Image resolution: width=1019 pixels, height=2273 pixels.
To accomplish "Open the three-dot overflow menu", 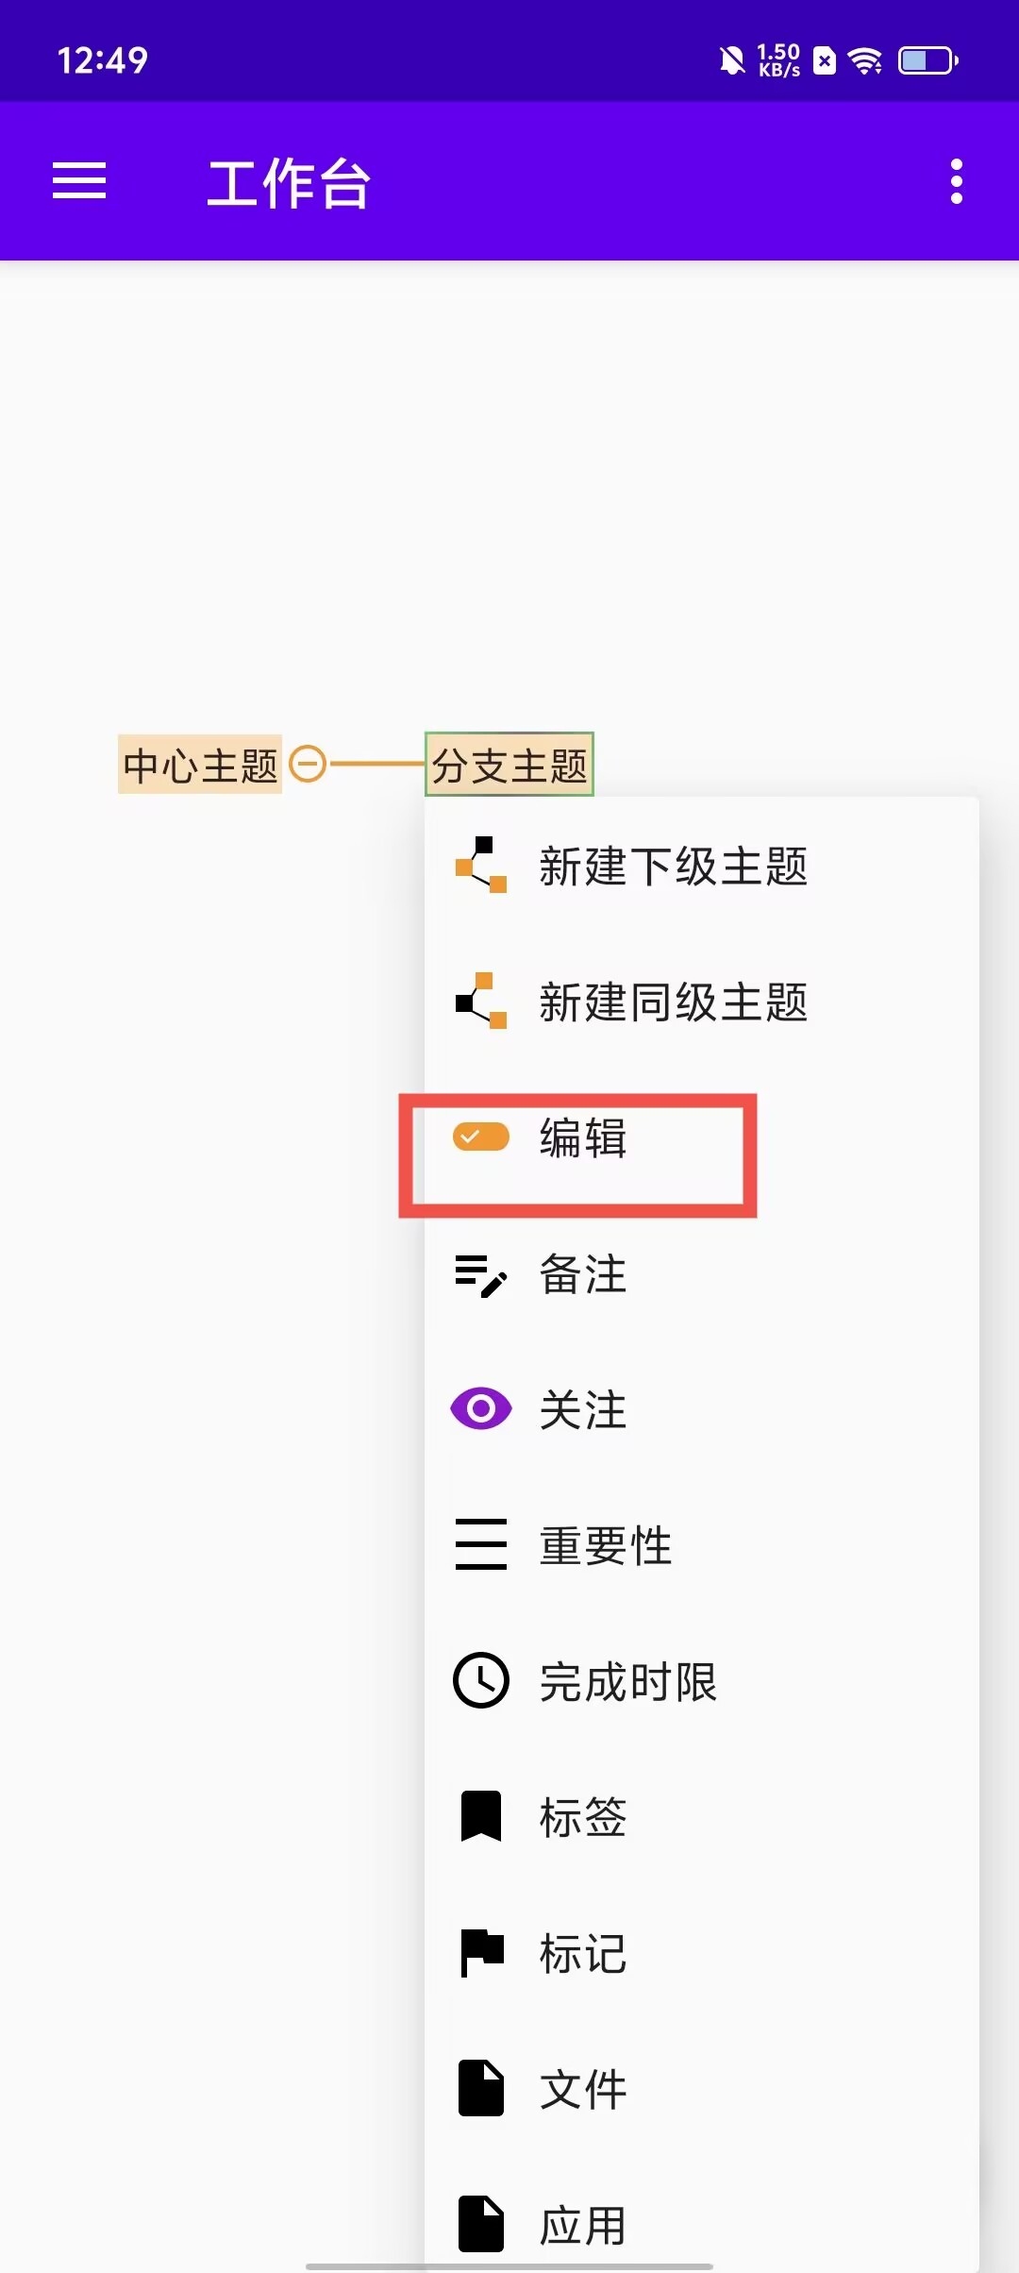I will point(956,180).
